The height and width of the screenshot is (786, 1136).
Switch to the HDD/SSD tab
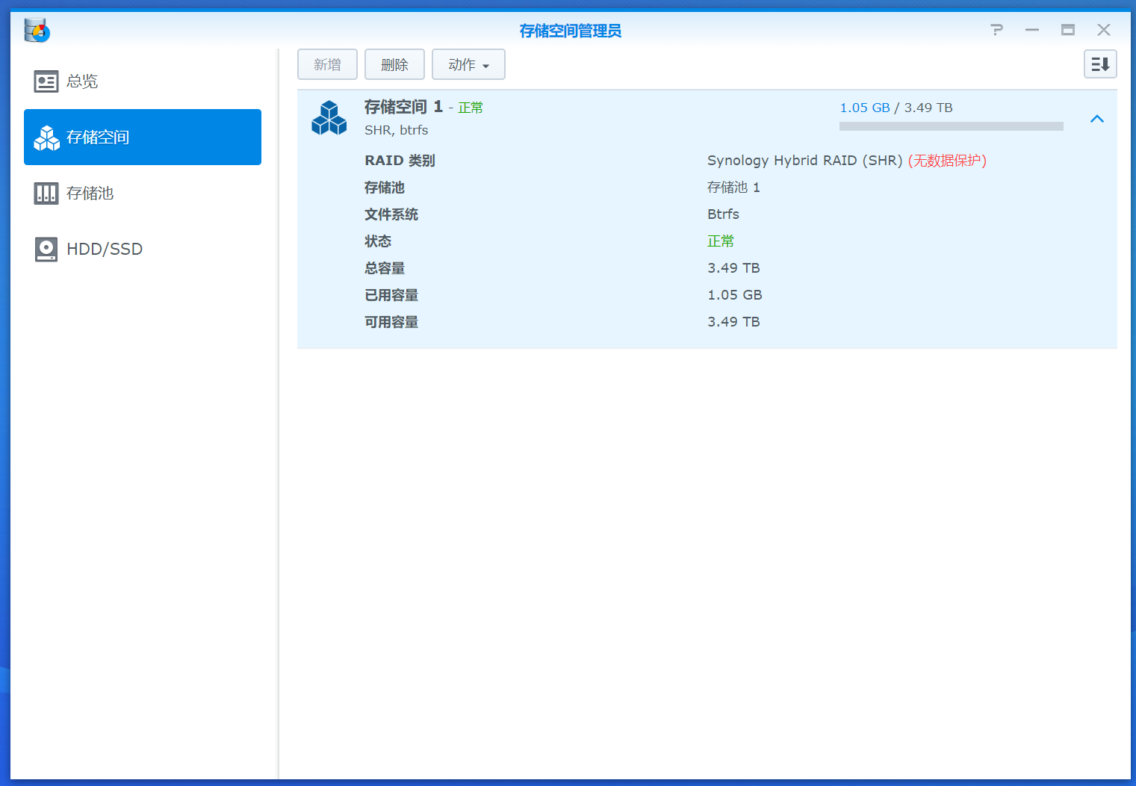pos(143,250)
